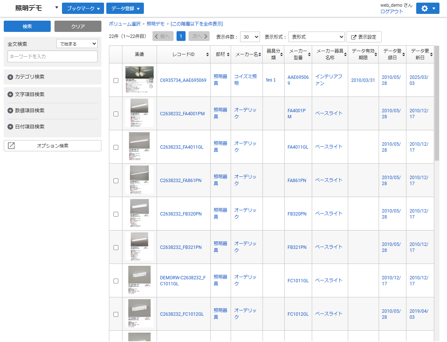Open the オプション検索 button
The image size is (447, 342).
point(53,146)
